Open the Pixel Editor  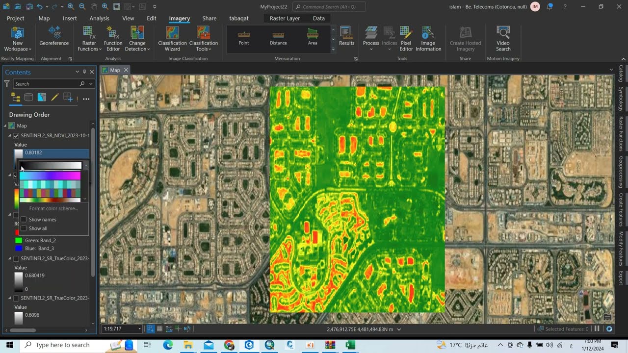pos(406,39)
